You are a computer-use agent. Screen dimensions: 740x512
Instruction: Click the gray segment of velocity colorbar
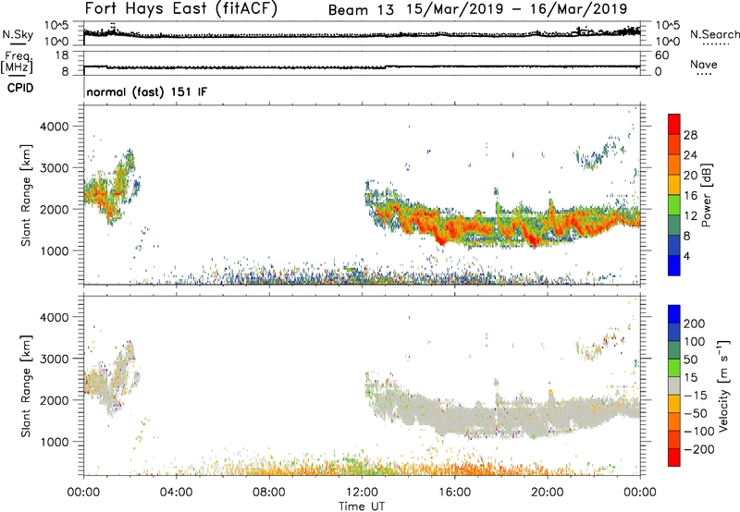674,385
